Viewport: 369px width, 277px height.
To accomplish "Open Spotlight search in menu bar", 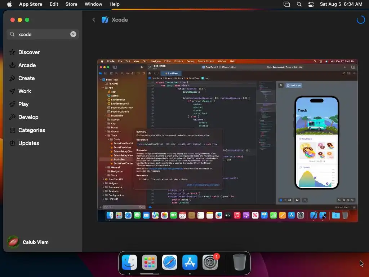I will tap(299, 4).
